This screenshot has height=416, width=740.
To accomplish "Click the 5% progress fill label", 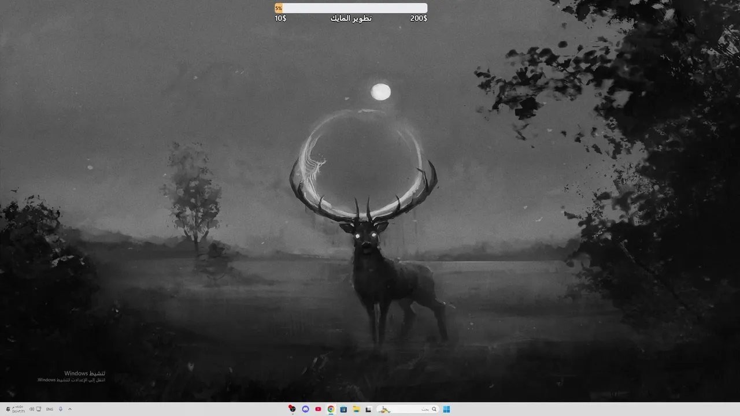I will (279, 8).
